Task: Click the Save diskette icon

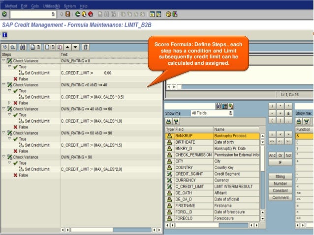Action: pos(68,14)
